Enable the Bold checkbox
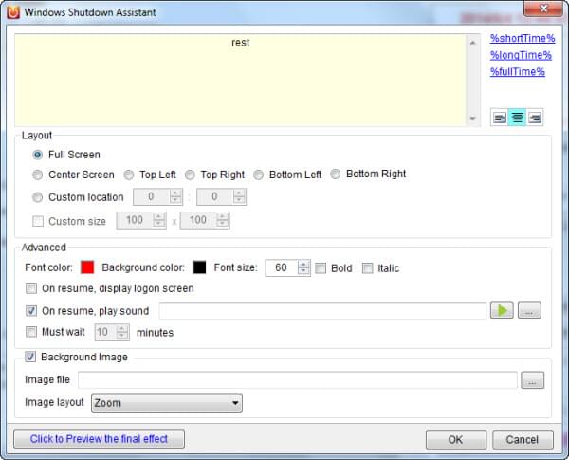The width and height of the screenshot is (569, 460). 321,268
